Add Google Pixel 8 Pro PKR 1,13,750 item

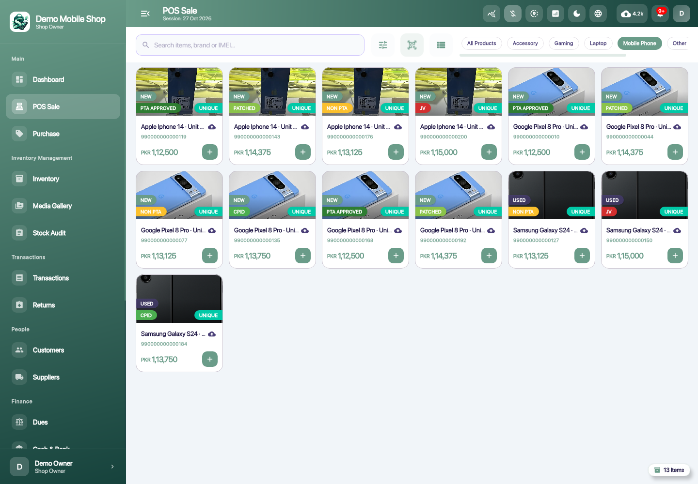(x=303, y=256)
